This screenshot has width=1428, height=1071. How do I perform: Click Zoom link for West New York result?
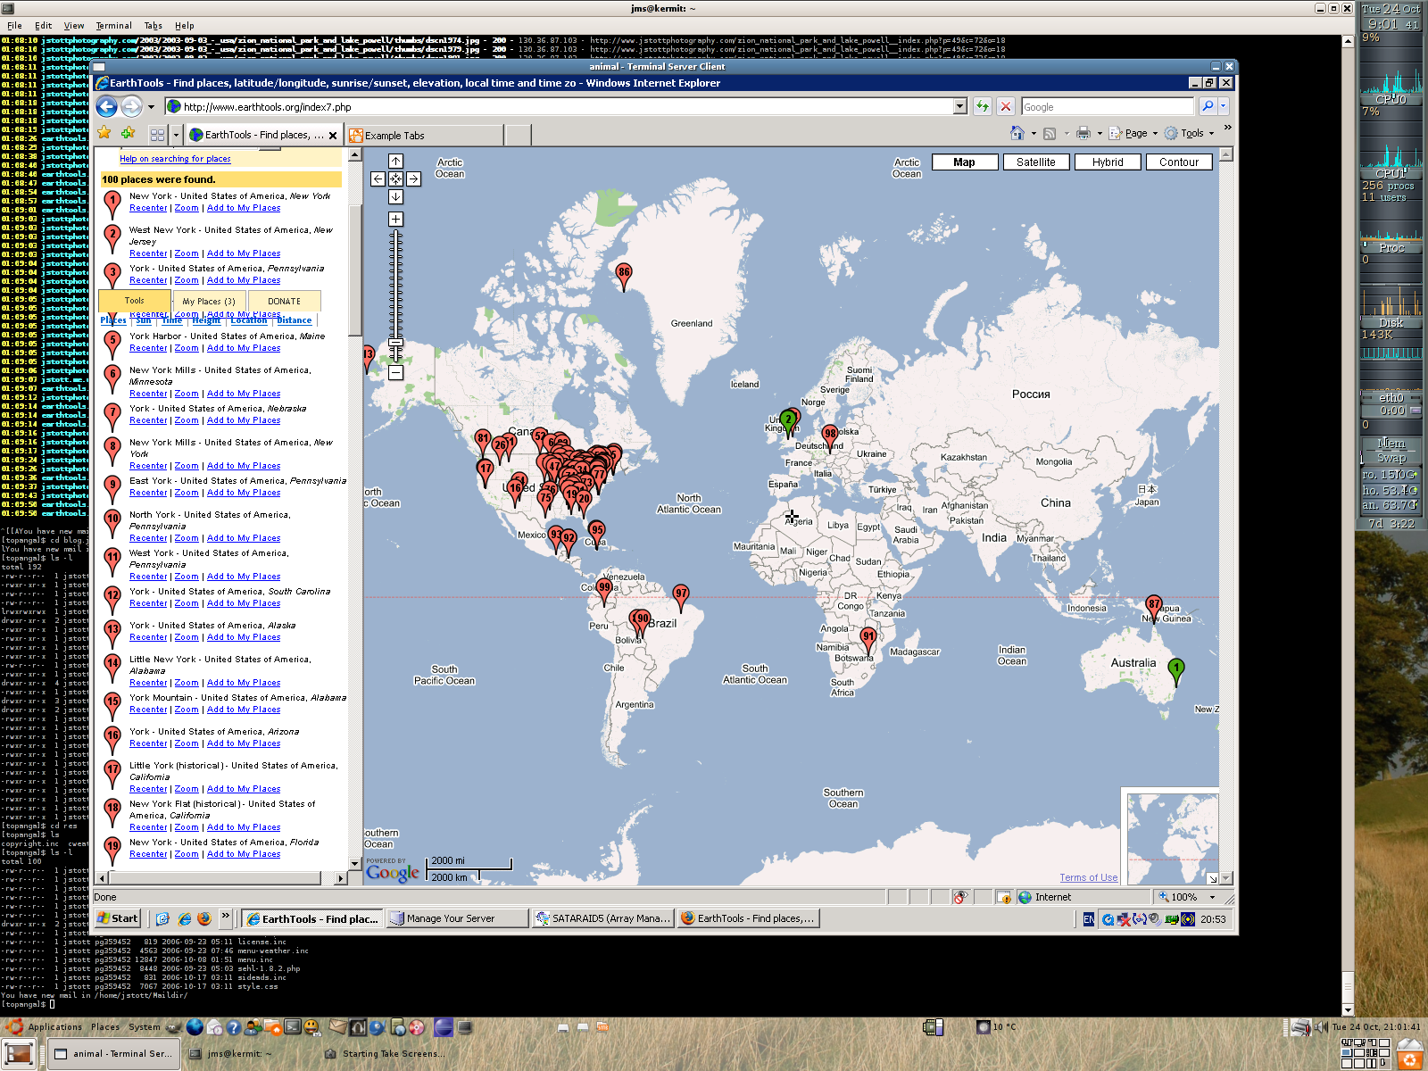coord(187,253)
